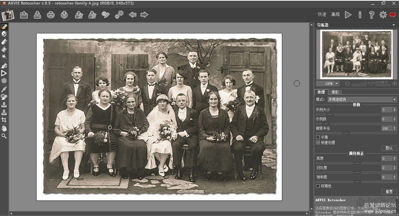This screenshot has width=399, height=216.
Task: Click the print image icon
Action: (51, 15)
